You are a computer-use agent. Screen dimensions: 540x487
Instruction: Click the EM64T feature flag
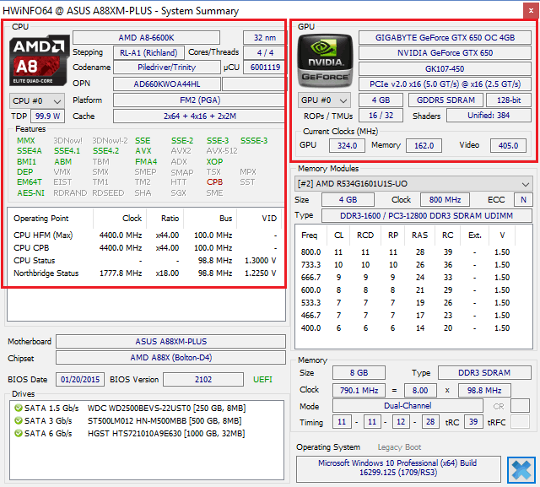click(30, 182)
